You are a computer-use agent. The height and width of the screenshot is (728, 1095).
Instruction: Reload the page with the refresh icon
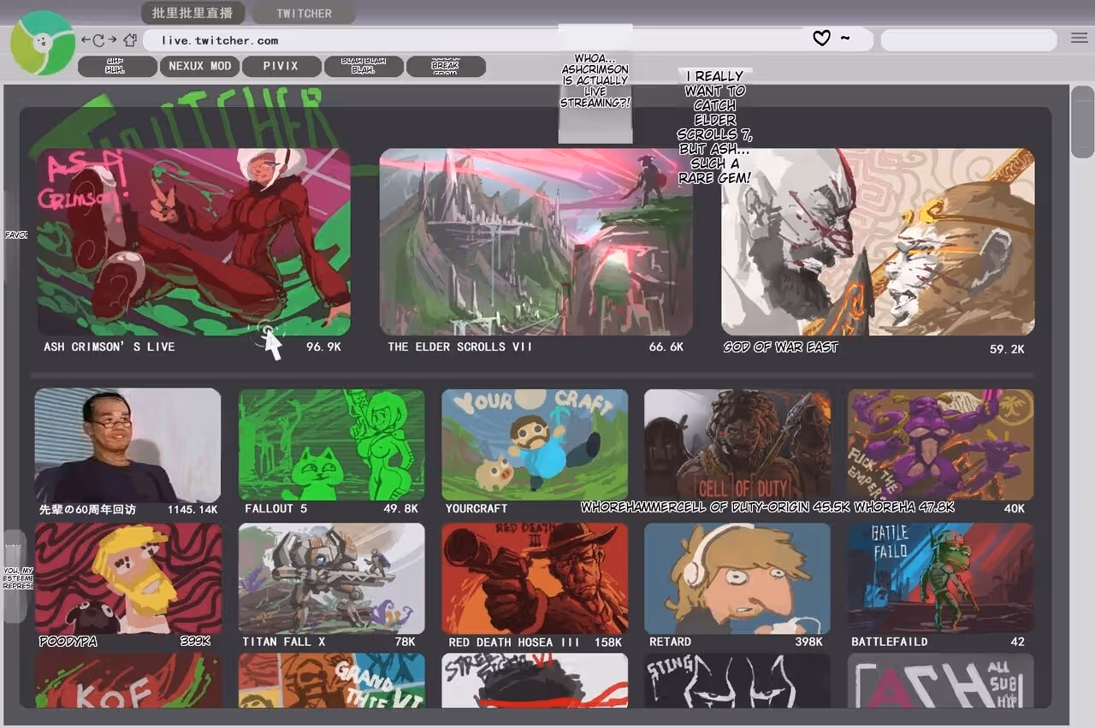click(98, 40)
